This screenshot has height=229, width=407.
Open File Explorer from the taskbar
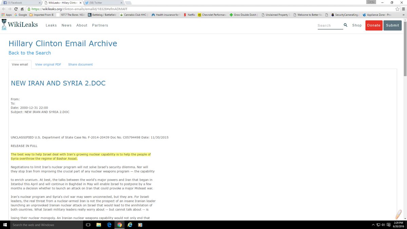pyautogui.click(x=99, y=225)
